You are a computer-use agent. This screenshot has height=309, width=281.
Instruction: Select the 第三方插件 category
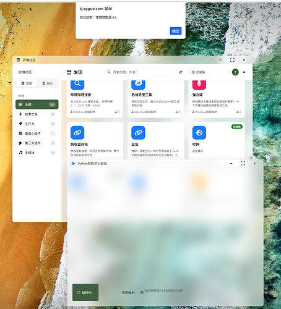[x=37, y=143]
